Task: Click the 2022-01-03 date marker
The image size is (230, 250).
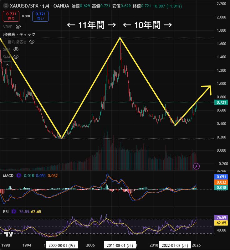Action: pyautogui.click(x=175, y=245)
